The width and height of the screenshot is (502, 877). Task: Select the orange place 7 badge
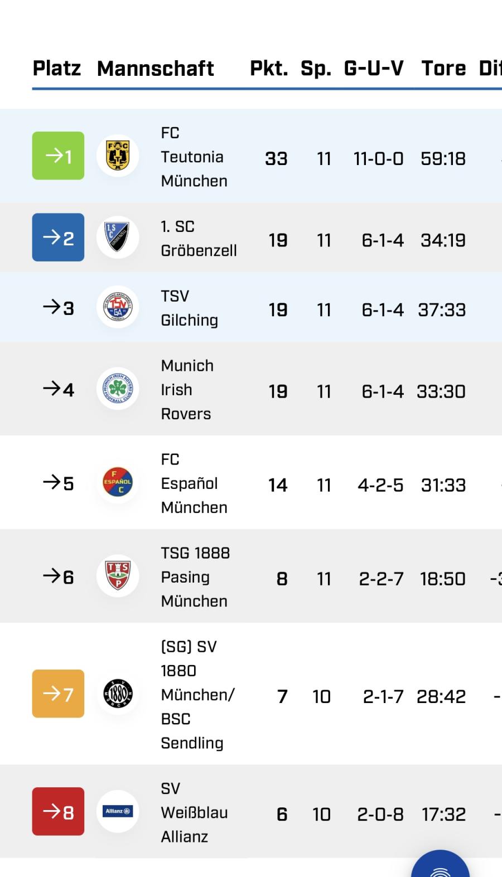pos(58,694)
